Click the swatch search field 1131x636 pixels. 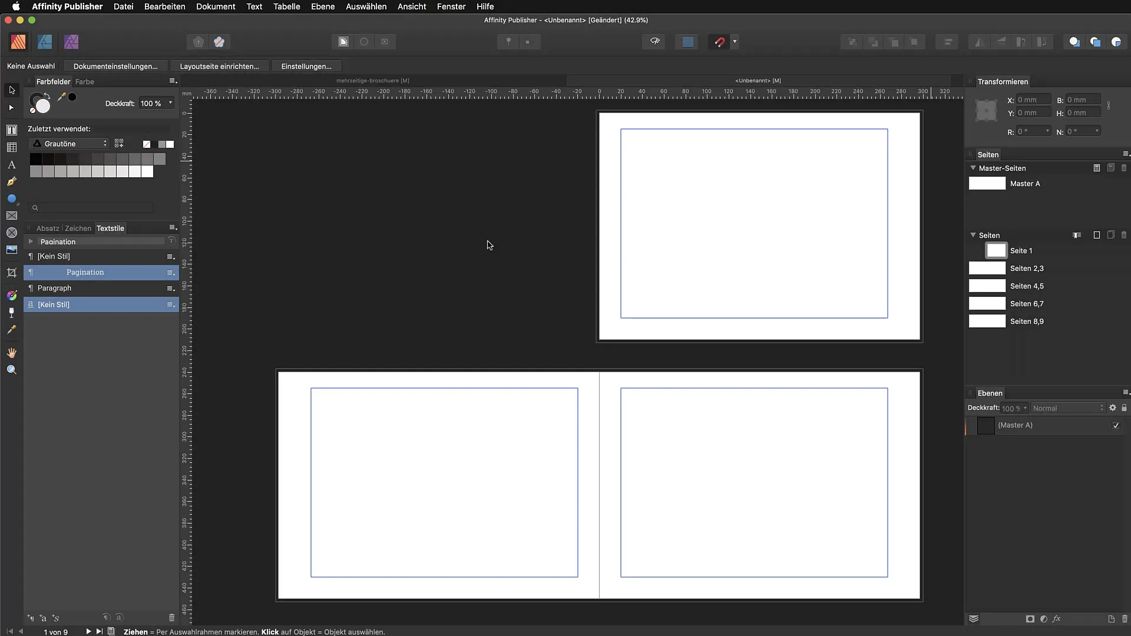coord(91,207)
